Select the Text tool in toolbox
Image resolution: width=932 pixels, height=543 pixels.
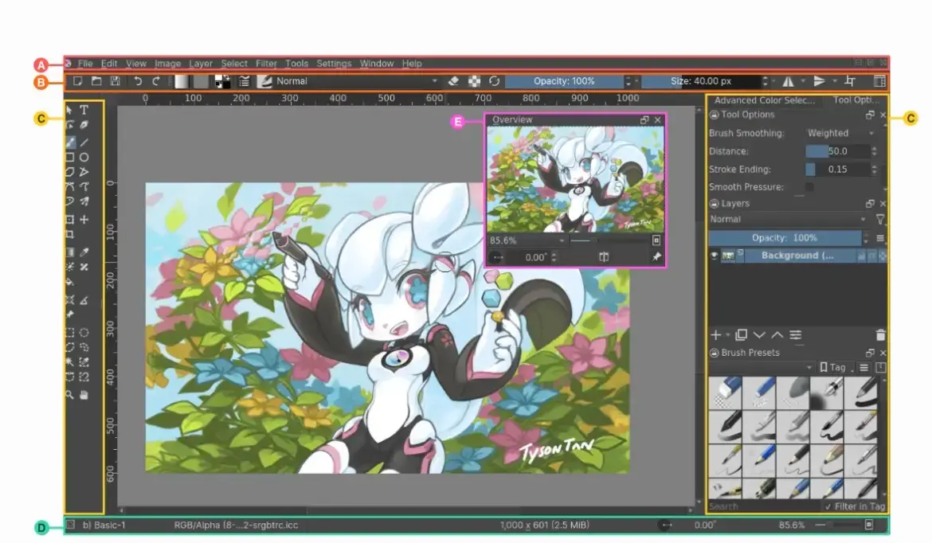coord(84,110)
